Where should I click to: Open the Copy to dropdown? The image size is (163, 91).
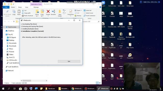point(42,13)
